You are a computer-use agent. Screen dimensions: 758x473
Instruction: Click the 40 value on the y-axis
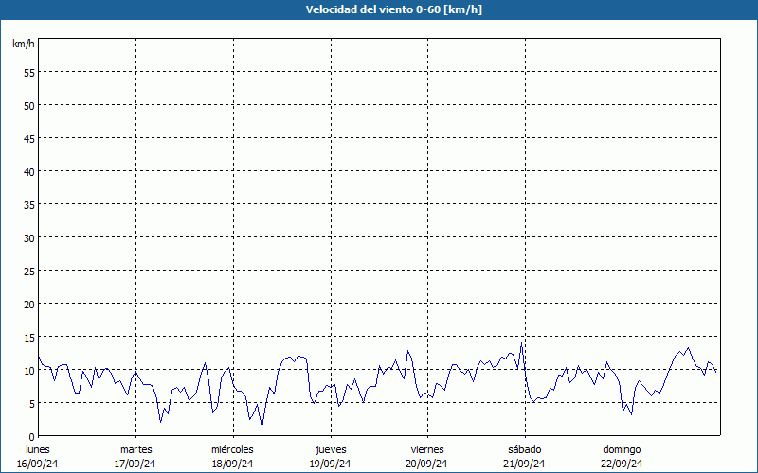(29, 172)
